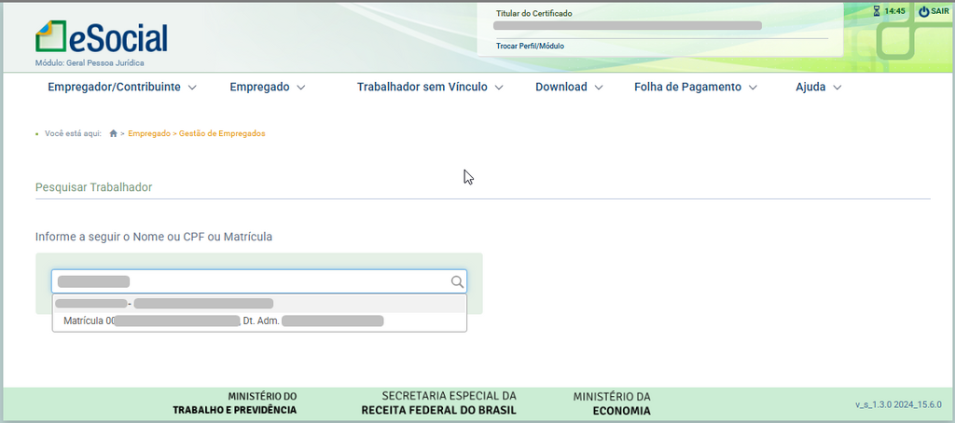Click the SAIR power icon to log out
Screen dimensions: 955x423
pyautogui.click(x=923, y=11)
